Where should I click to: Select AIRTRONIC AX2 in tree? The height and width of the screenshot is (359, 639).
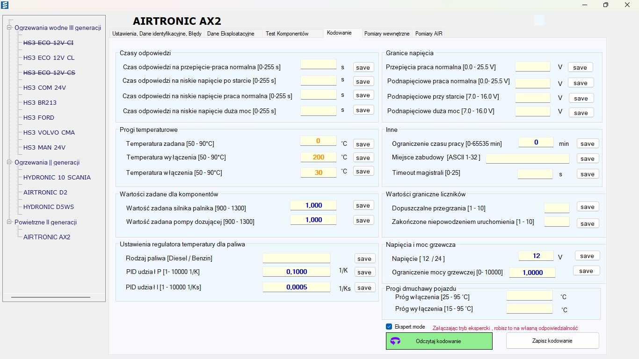point(47,237)
